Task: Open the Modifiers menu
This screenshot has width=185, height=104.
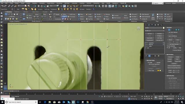Action: tap(35, 3)
